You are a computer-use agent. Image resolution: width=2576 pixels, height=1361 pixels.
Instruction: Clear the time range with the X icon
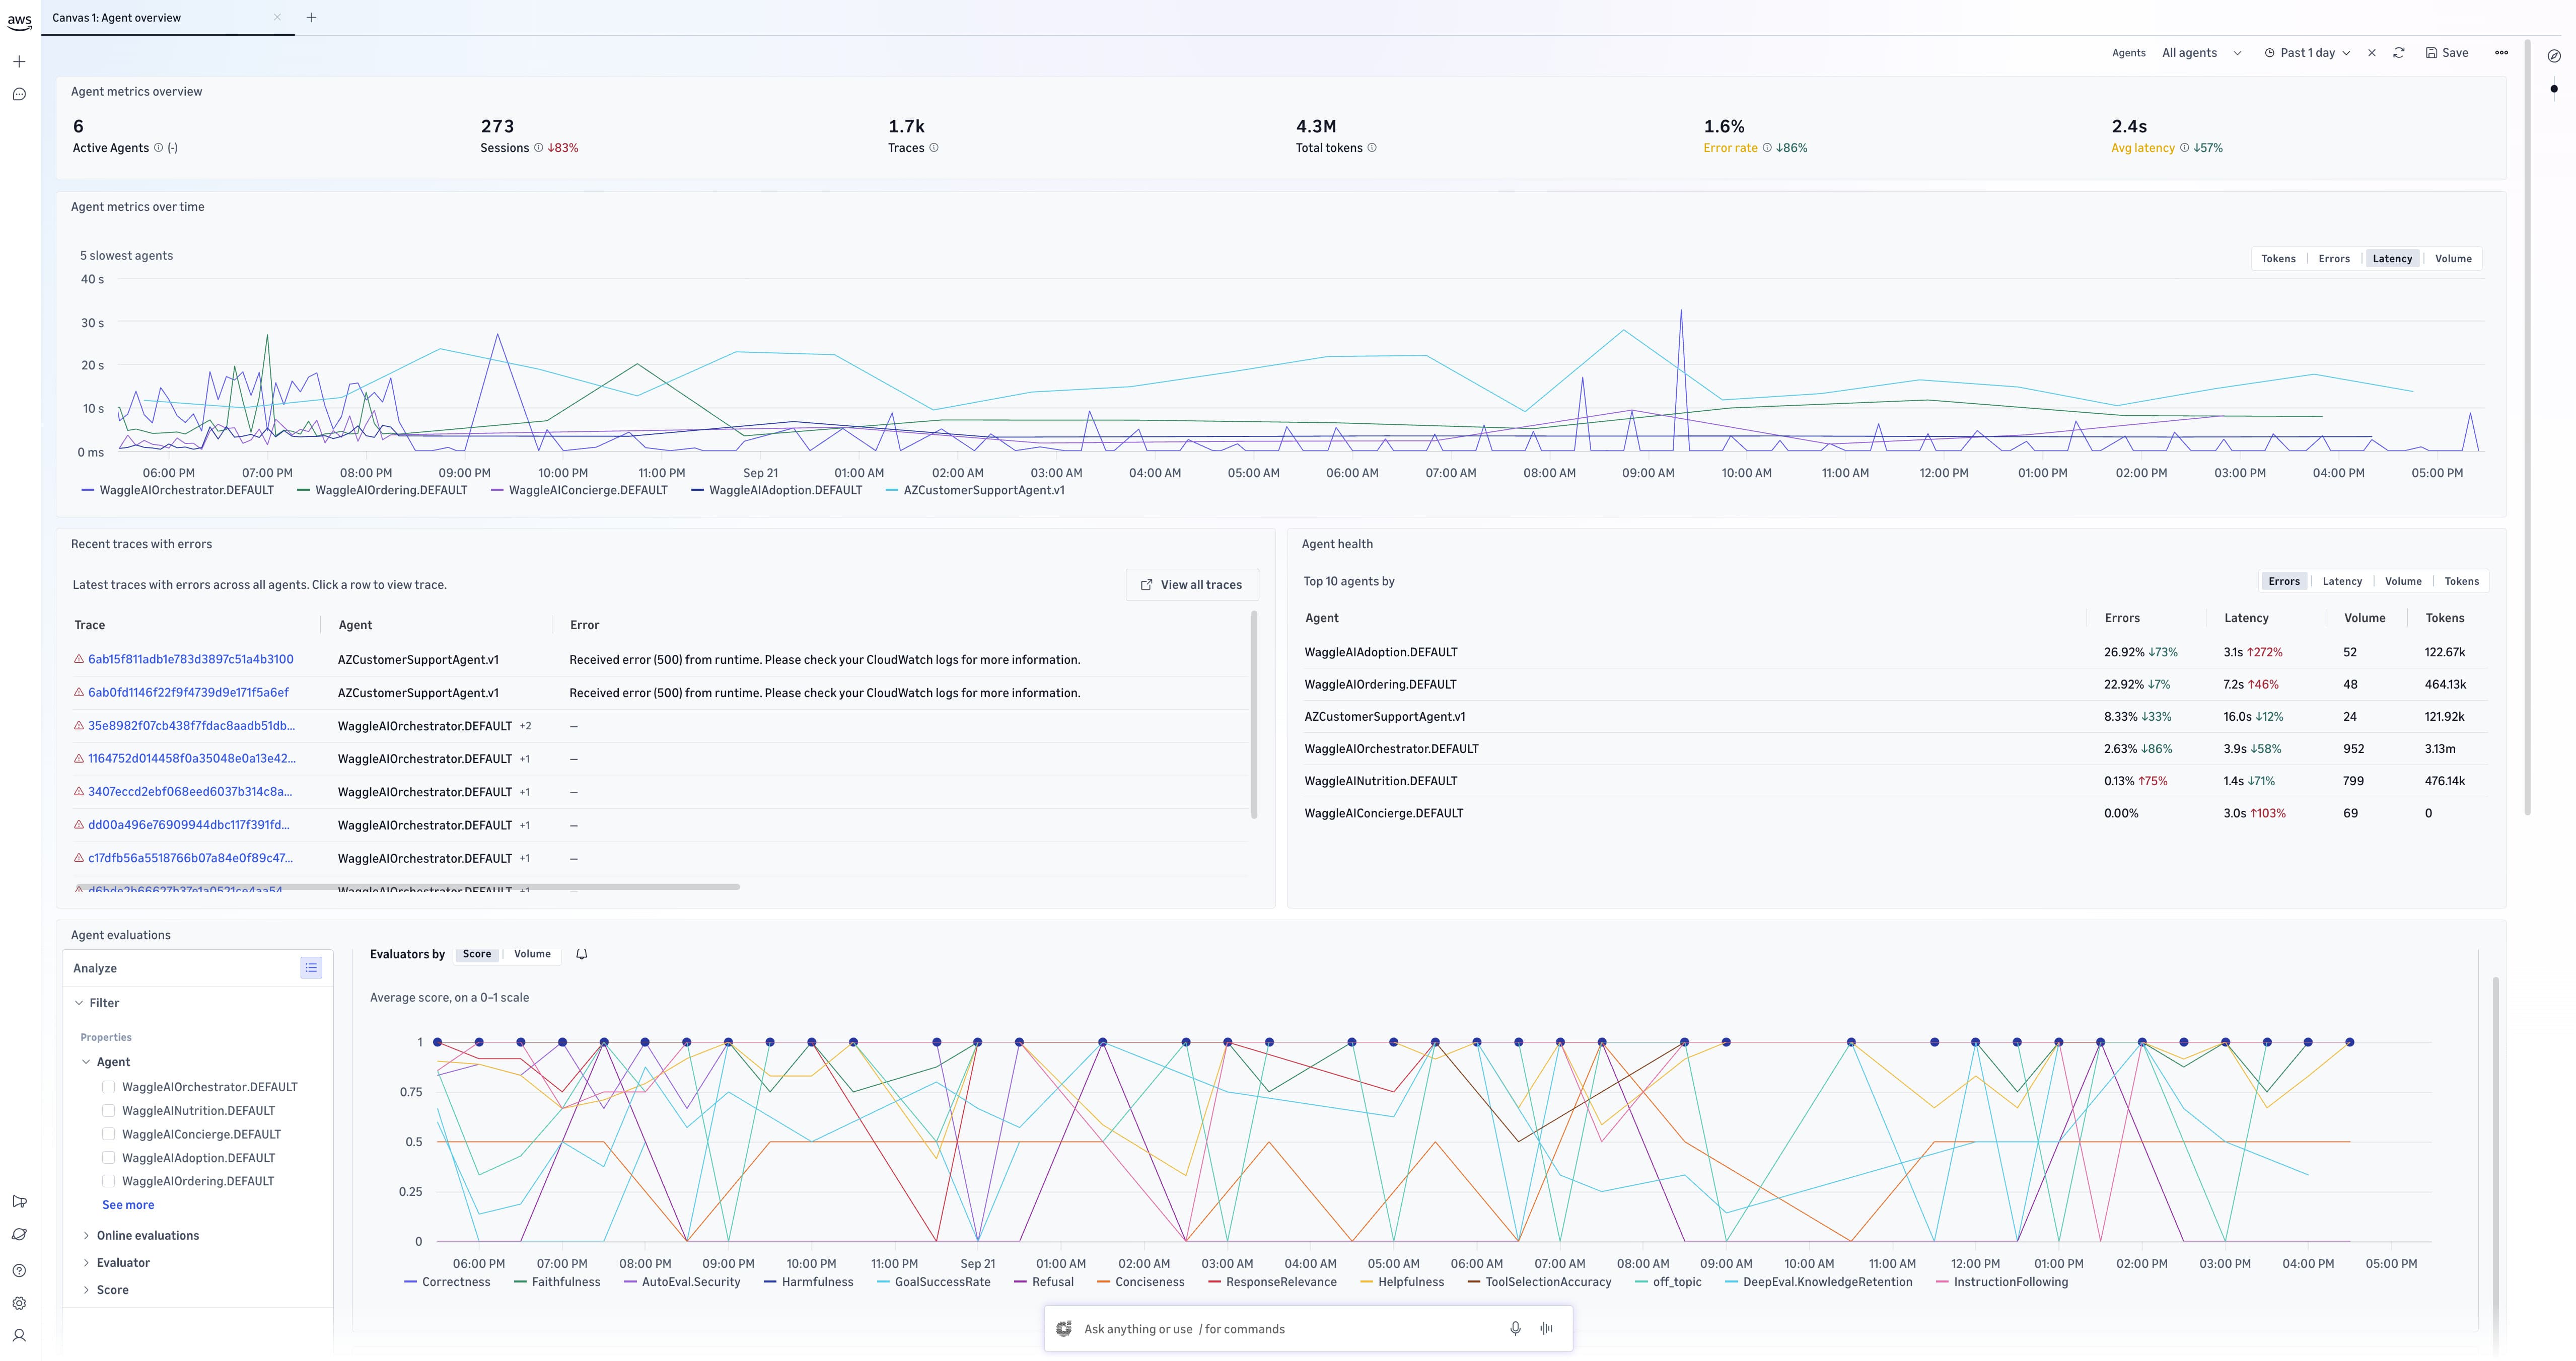[2372, 53]
